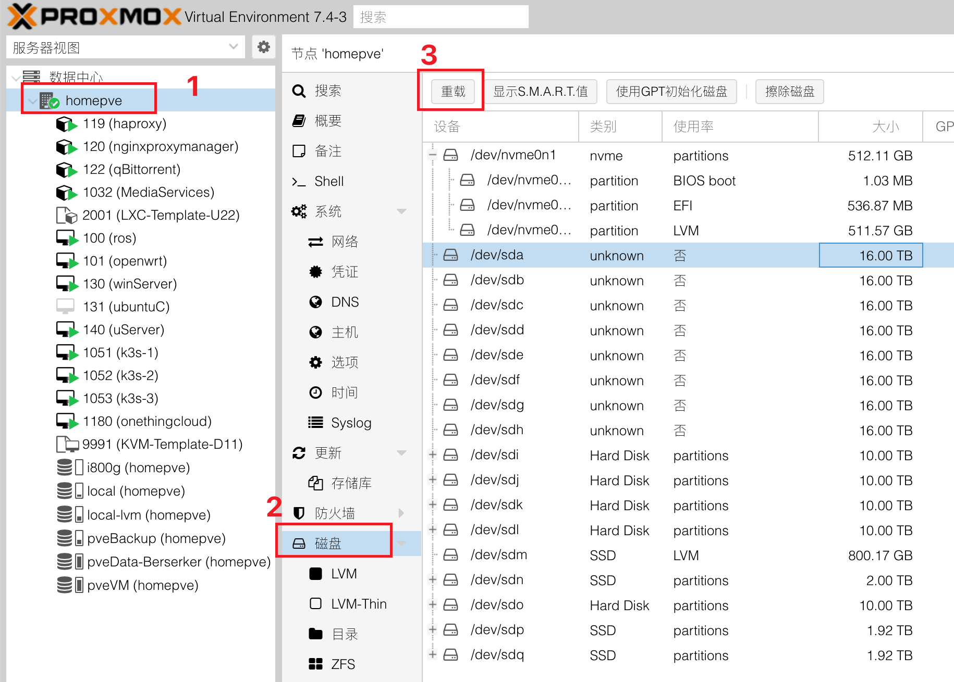
Task: Click the settings gear beside server view
Action: [x=264, y=47]
